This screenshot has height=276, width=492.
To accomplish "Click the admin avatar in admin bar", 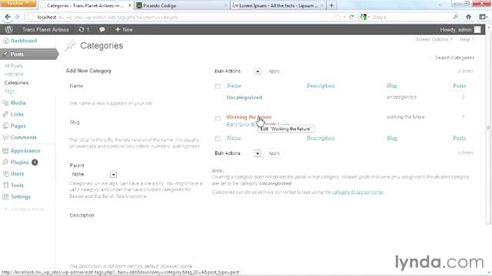I will [477, 29].
